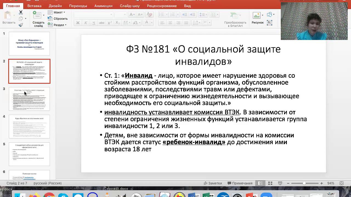351x197 pixels.
Task: Switch to Normal view icon
Action: click(261, 183)
